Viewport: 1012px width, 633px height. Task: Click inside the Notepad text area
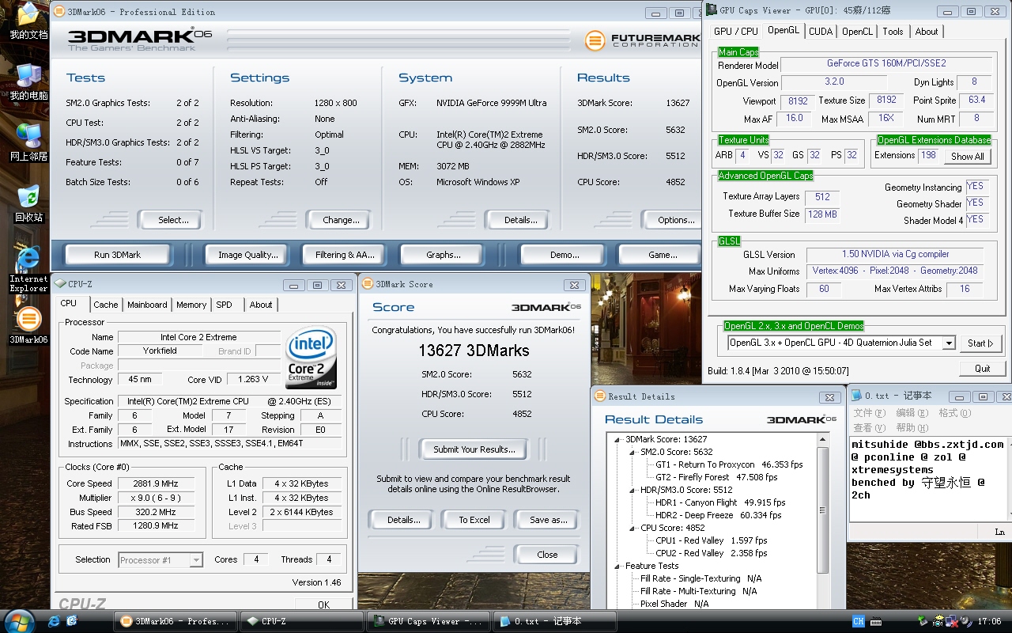pyautogui.click(x=927, y=479)
